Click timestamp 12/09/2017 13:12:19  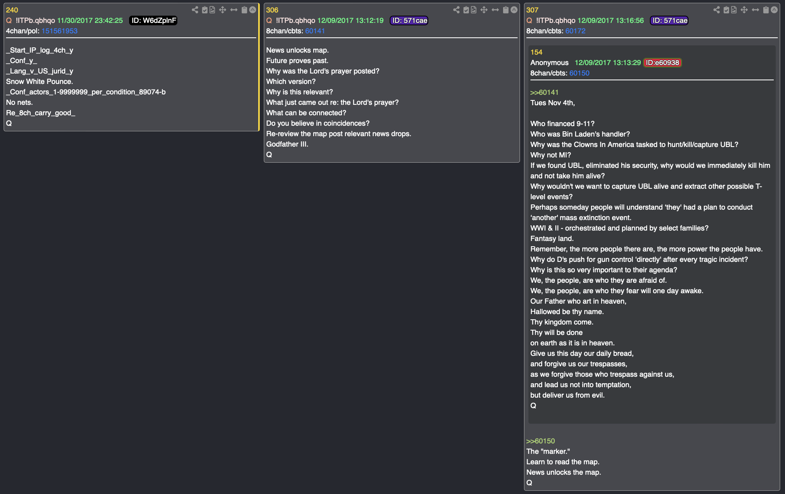click(350, 20)
